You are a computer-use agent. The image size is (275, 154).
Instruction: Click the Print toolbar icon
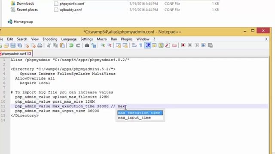[x=40, y=46]
